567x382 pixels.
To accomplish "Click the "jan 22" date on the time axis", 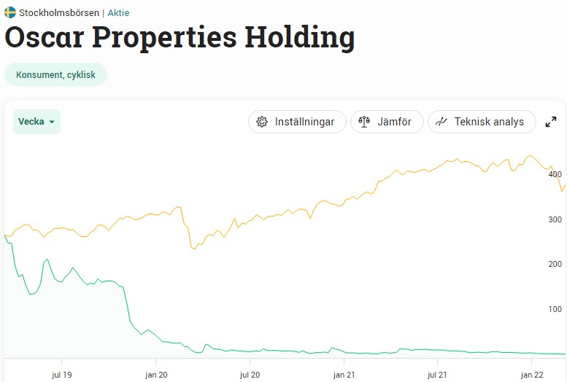I will (x=532, y=374).
